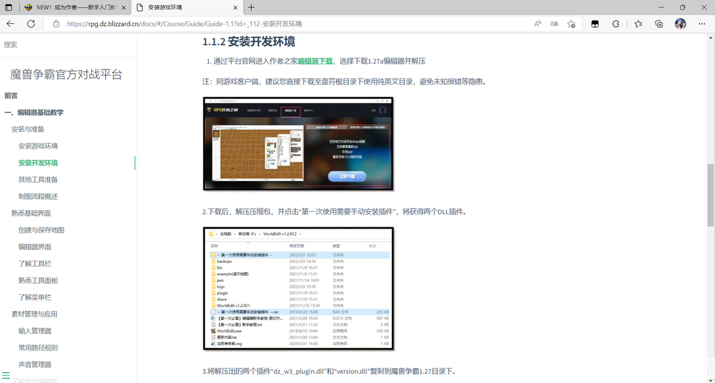The height and width of the screenshot is (383, 715).
Task: Add this page to favorites star icon
Action: (x=572, y=24)
